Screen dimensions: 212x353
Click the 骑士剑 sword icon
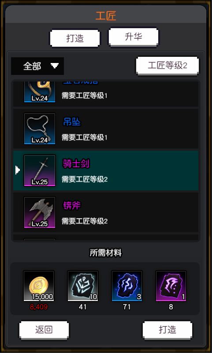(40, 171)
